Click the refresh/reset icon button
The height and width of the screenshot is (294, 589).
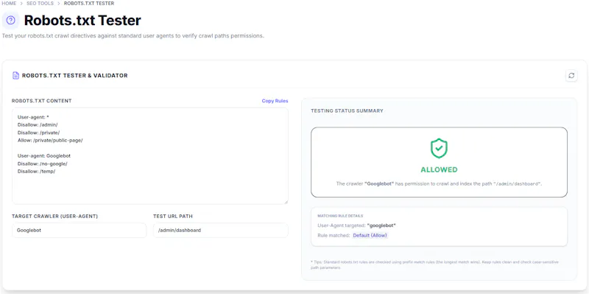click(x=571, y=76)
